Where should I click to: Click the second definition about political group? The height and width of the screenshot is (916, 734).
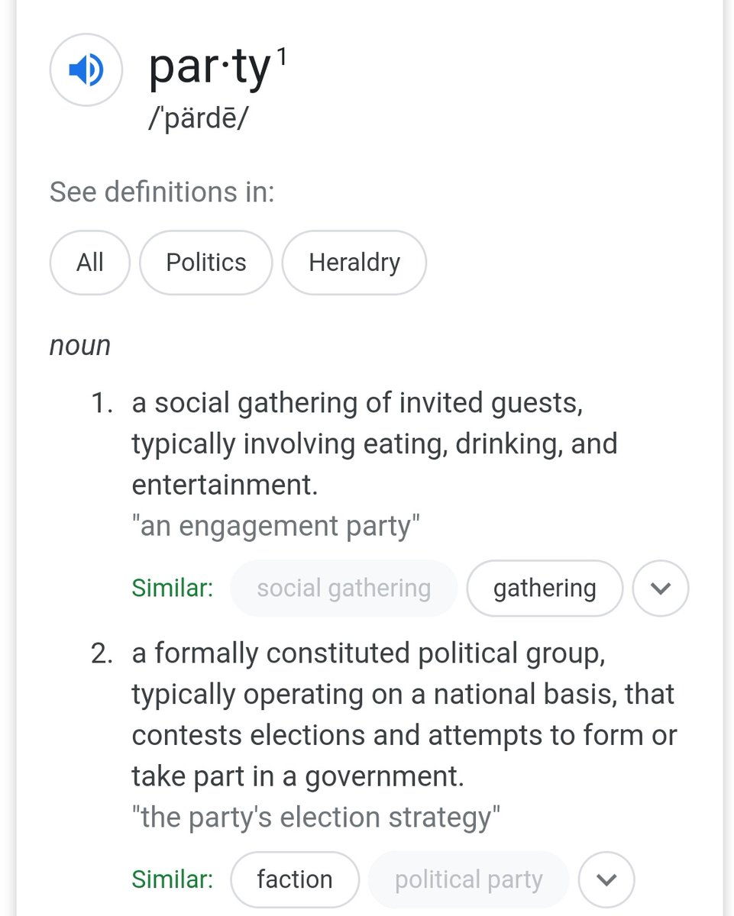[404, 714]
